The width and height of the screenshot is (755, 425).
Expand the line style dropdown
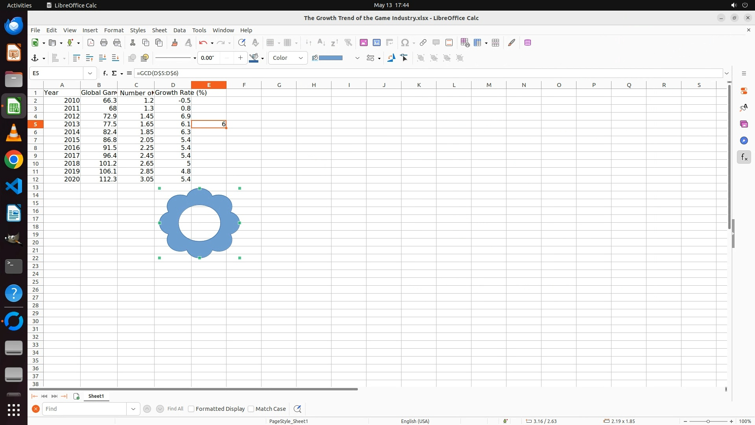pyautogui.click(x=194, y=58)
